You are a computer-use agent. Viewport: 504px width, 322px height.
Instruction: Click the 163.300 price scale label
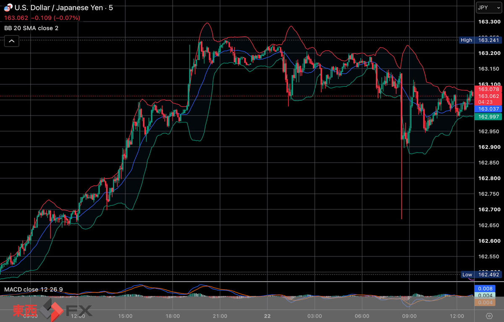488,22
